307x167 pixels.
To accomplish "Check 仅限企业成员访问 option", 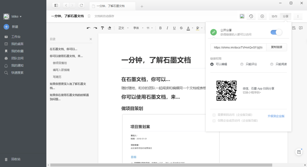I will 214,121.
